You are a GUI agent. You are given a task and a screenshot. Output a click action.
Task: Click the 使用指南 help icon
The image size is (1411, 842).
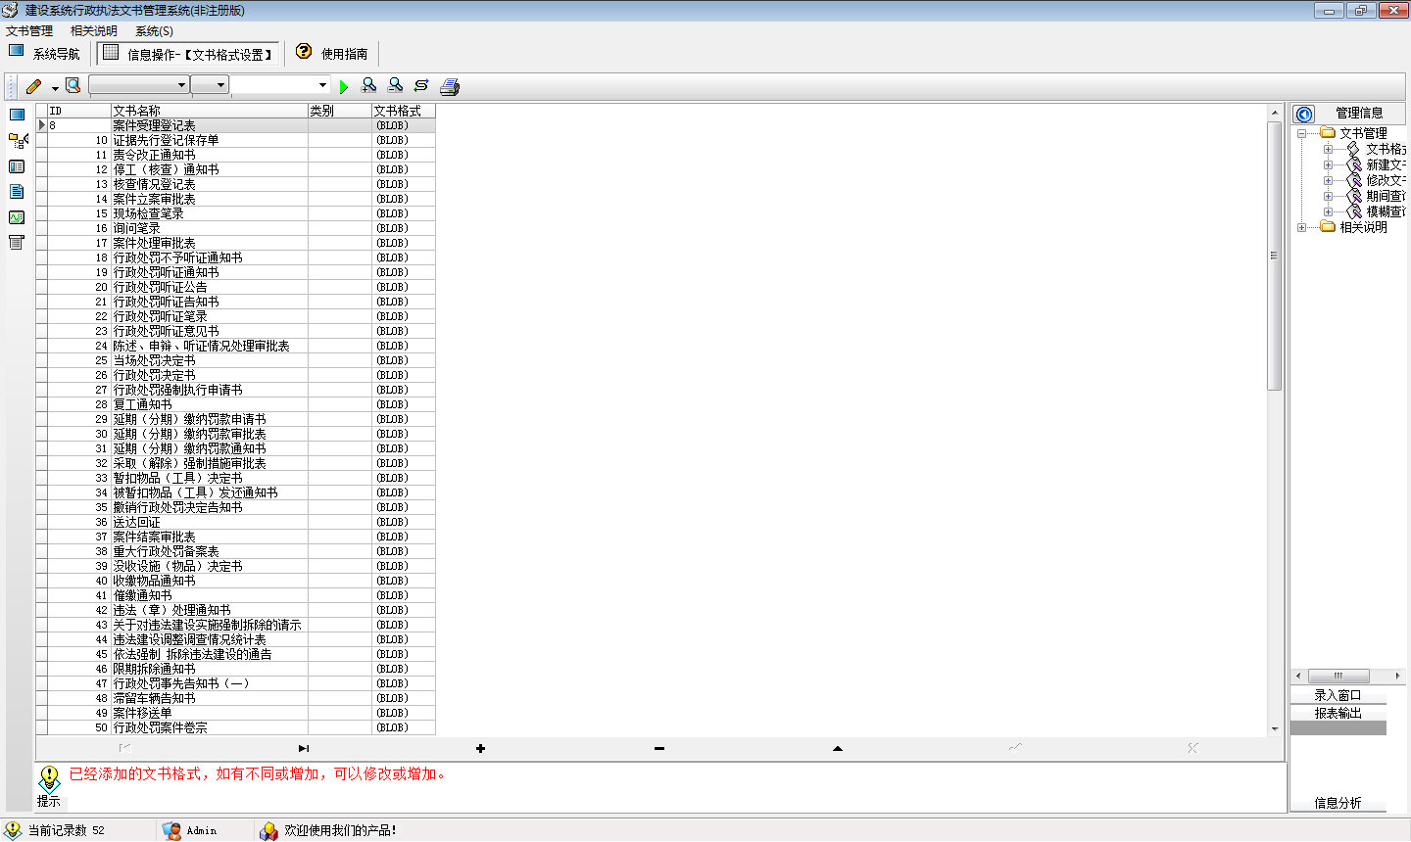(x=304, y=51)
